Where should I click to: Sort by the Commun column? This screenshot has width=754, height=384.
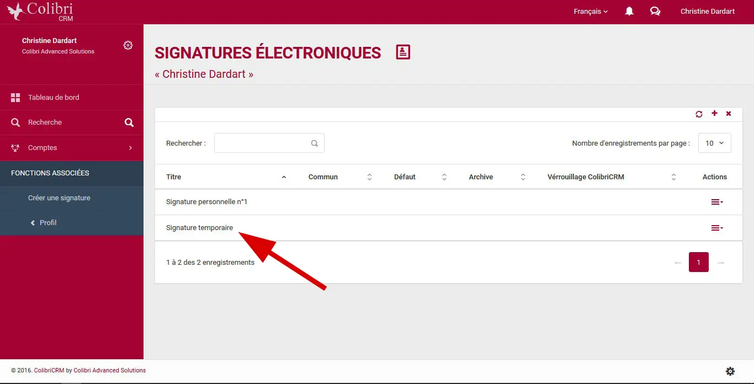pyautogui.click(x=341, y=177)
